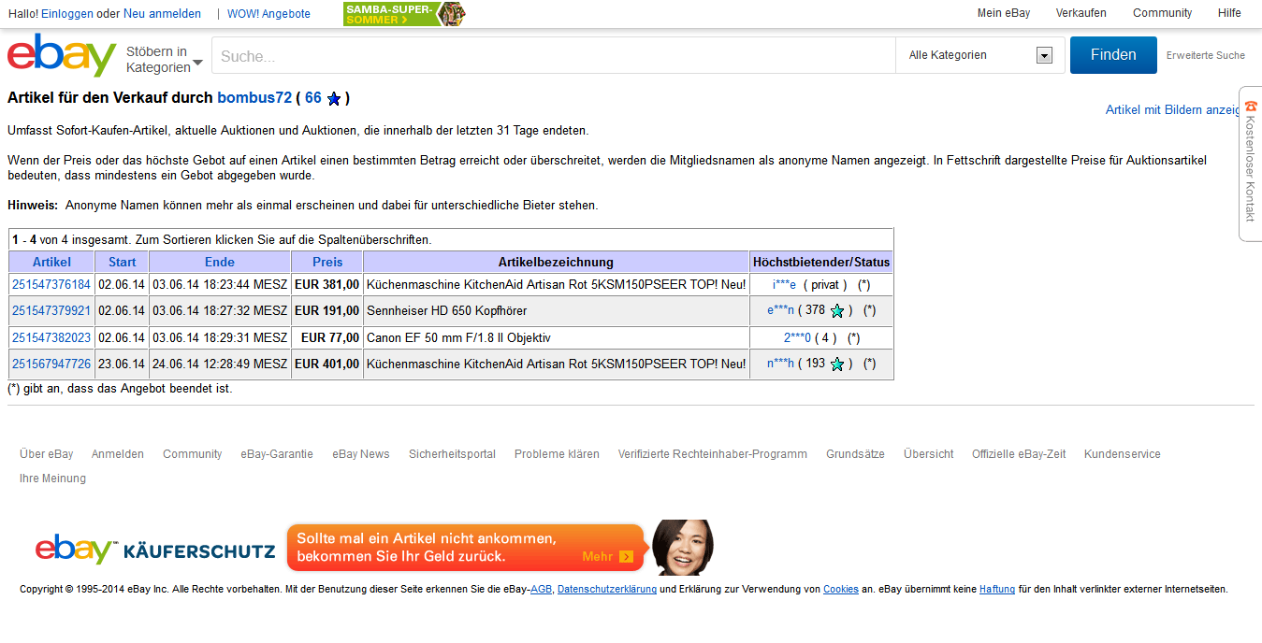Image resolution: width=1262 pixels, height=643 pixels.
Task: Click the turquoise star beside e***n 378
Action: click(x=837, y=310)
